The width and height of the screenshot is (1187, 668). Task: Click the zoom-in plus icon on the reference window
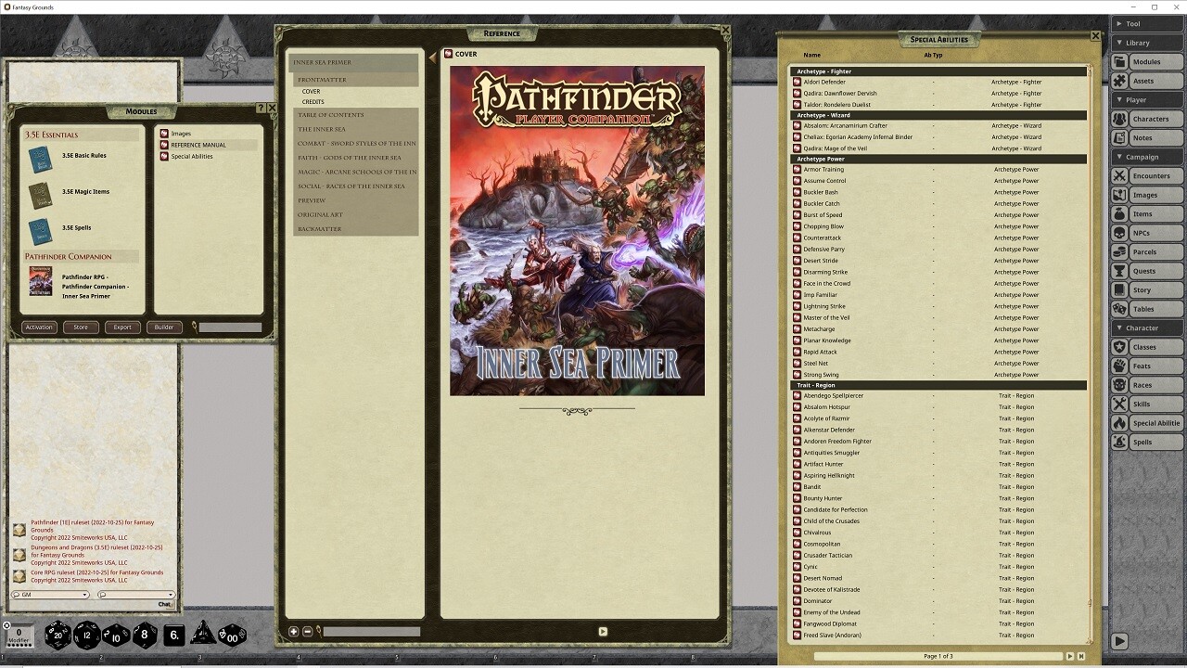point(294,630)
